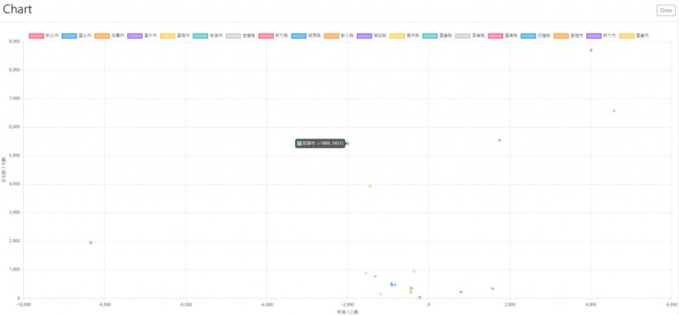This screenshot has height=315, width=679.
Task: Click the Draw button
Action: 666,11
